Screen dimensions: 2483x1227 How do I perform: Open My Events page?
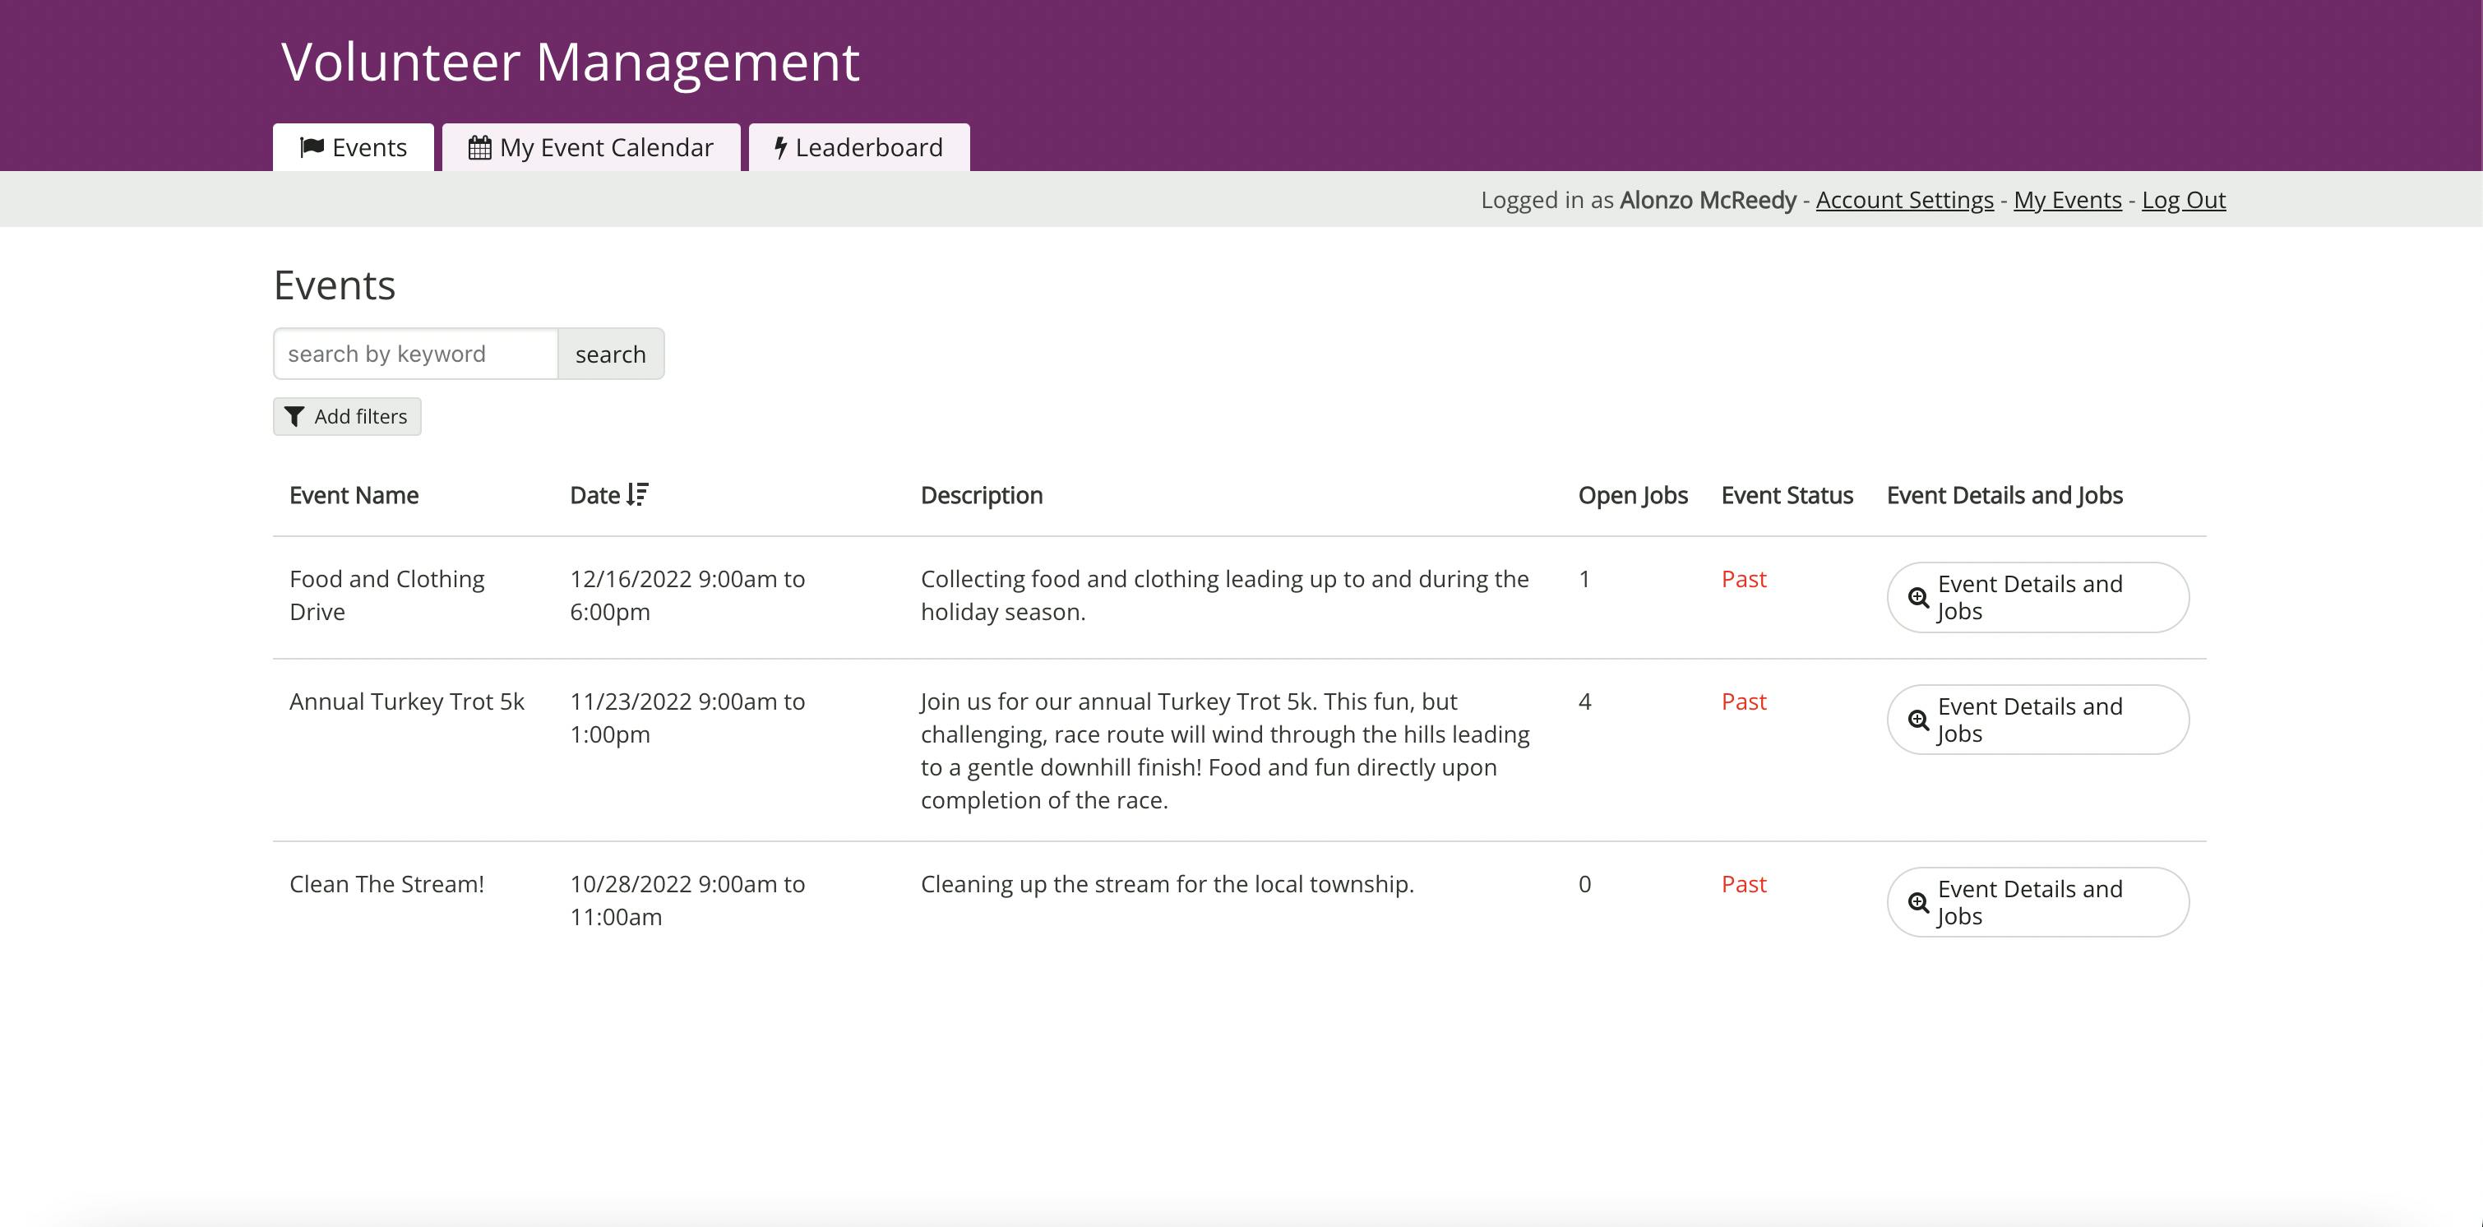tap(2067, 200)
